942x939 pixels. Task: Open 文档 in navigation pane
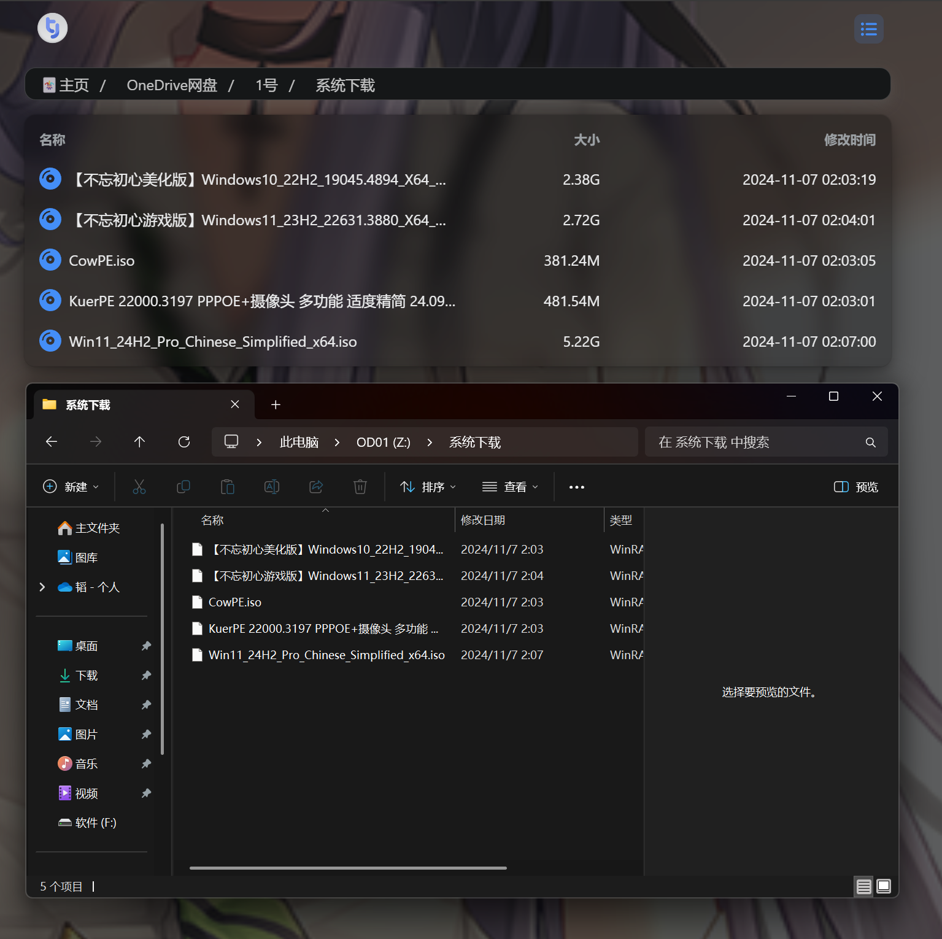click(78, 705)
